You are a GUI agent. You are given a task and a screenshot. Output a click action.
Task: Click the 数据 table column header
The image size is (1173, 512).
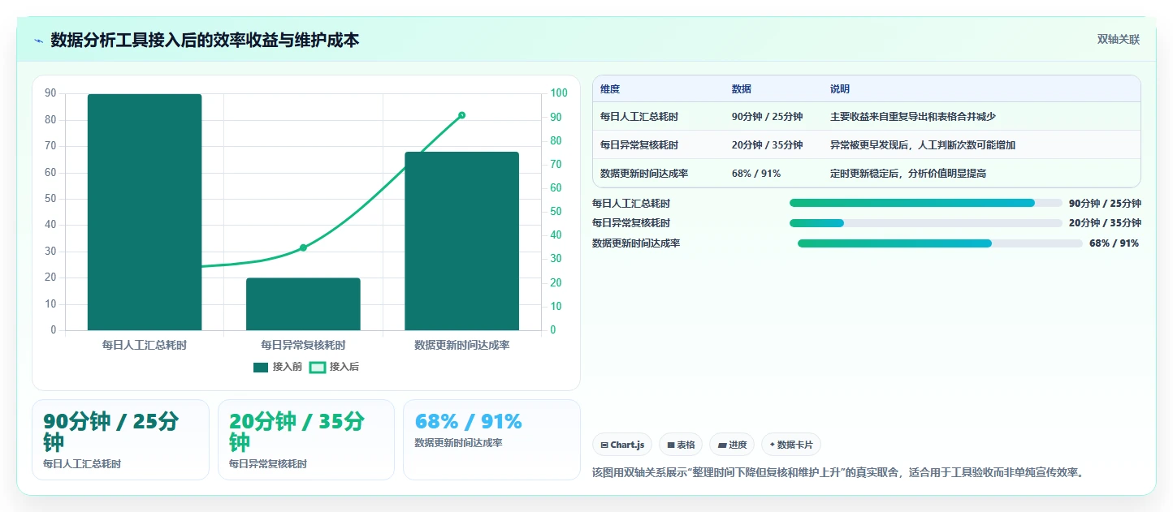[x=742, y=89]
